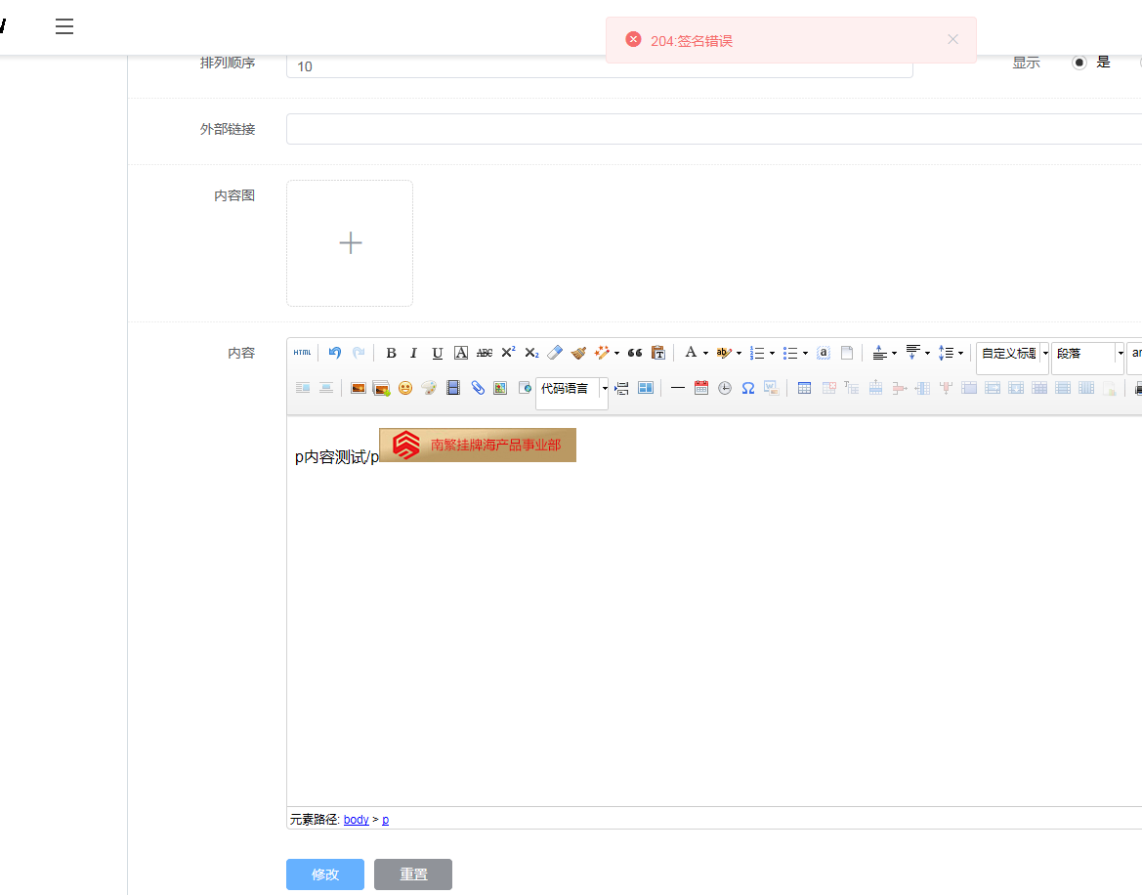
Task: Redo the last undone edit
Action: pyautogui.click(x=359, y=353)
